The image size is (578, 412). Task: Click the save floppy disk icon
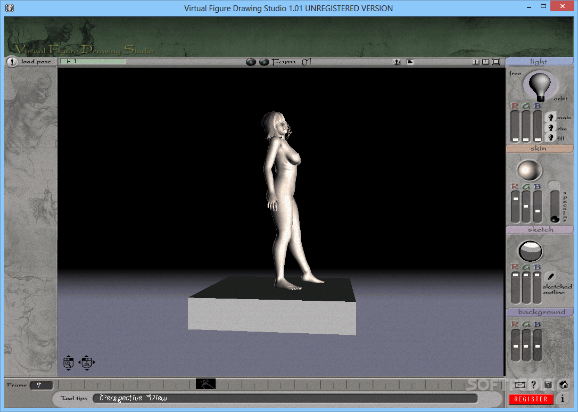[x=548, y=385]
